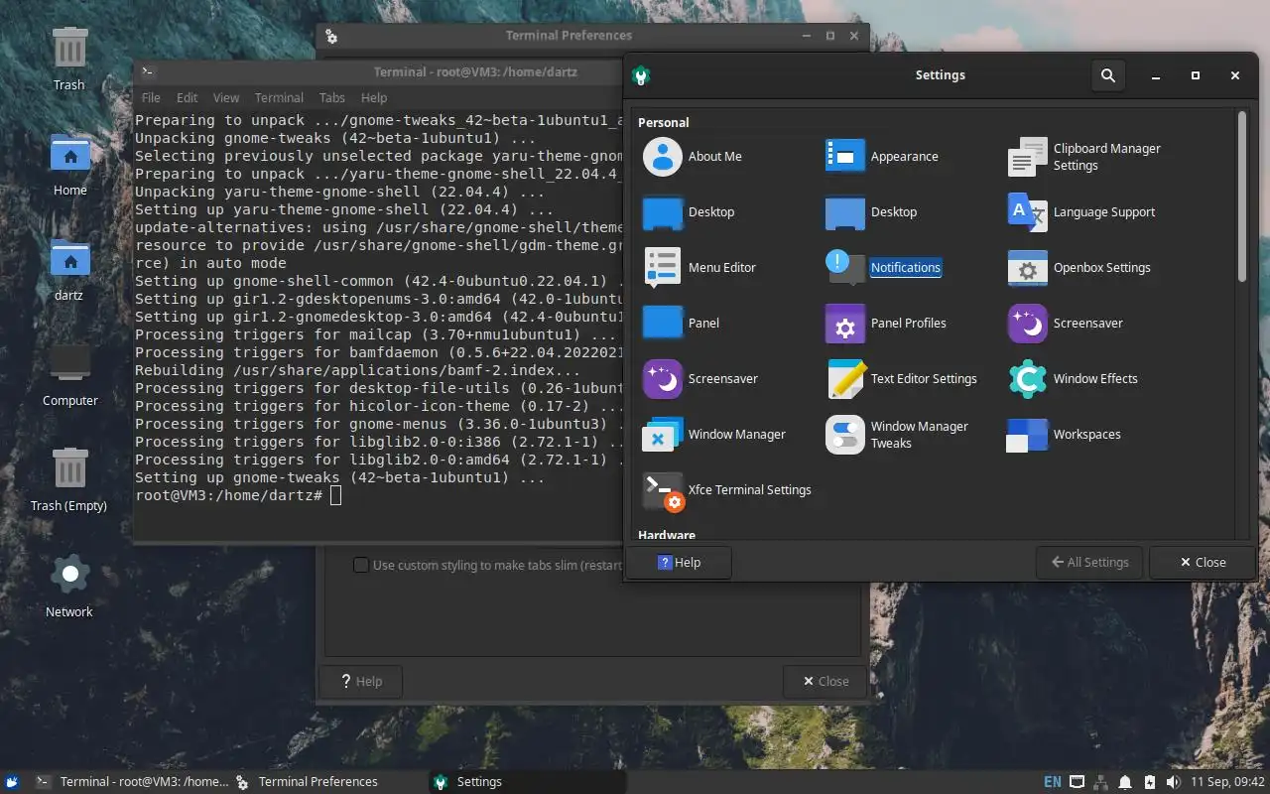This screenshot has width=1270, height=794.
Task: Select the Computer desktop icon
Action: 69,375
